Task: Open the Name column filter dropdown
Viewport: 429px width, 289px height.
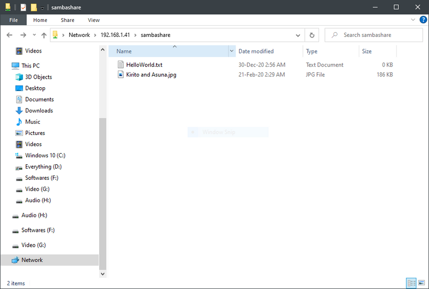Action: coord(232,51)
